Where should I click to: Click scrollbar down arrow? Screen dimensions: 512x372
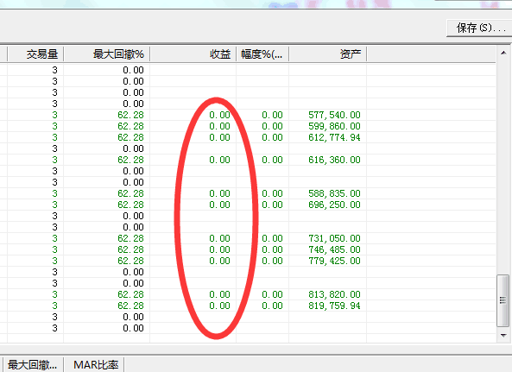click(503, 335)
